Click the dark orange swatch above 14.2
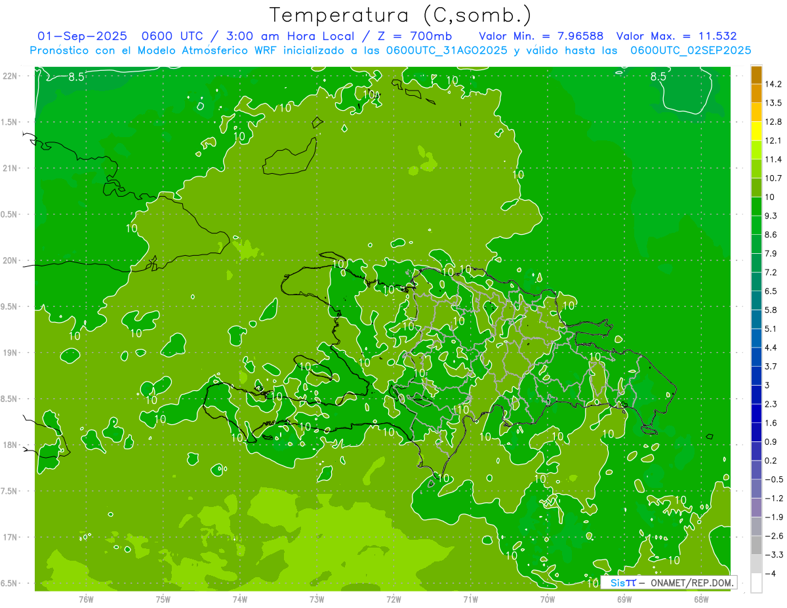This screenshot has width=787, height=608. tap(756, 75)
